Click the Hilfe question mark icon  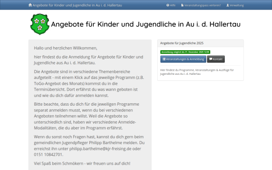point(168,5)
